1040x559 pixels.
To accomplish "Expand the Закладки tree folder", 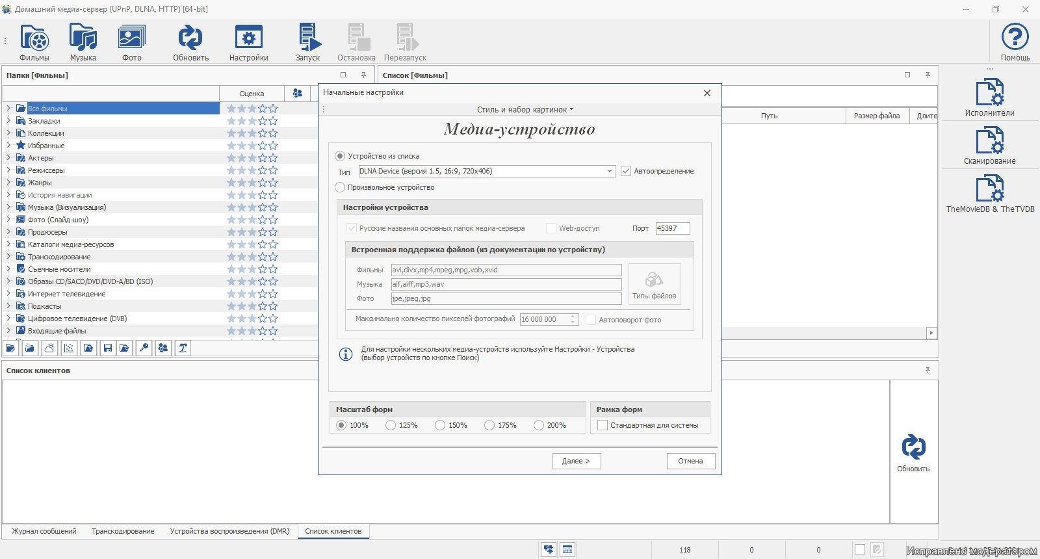I will coord(8,121).
